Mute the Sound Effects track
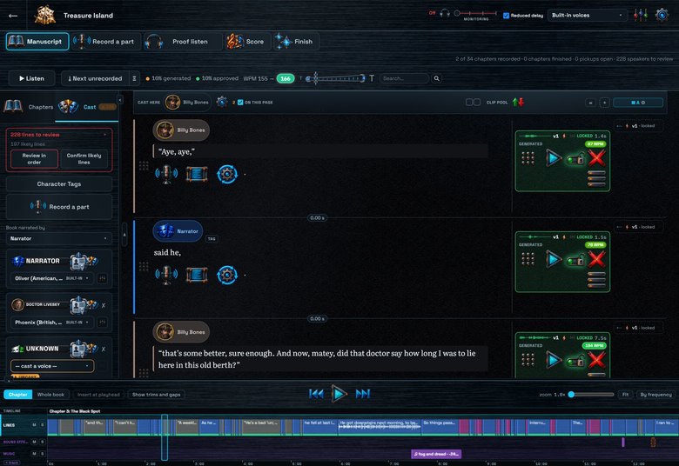Screen dimensions: 679x466 click(34, 442)
